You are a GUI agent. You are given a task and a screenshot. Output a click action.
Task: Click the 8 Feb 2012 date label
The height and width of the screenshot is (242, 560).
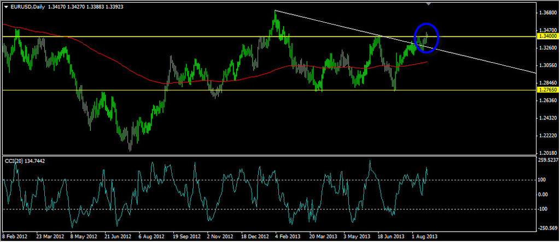pos(15,237)
